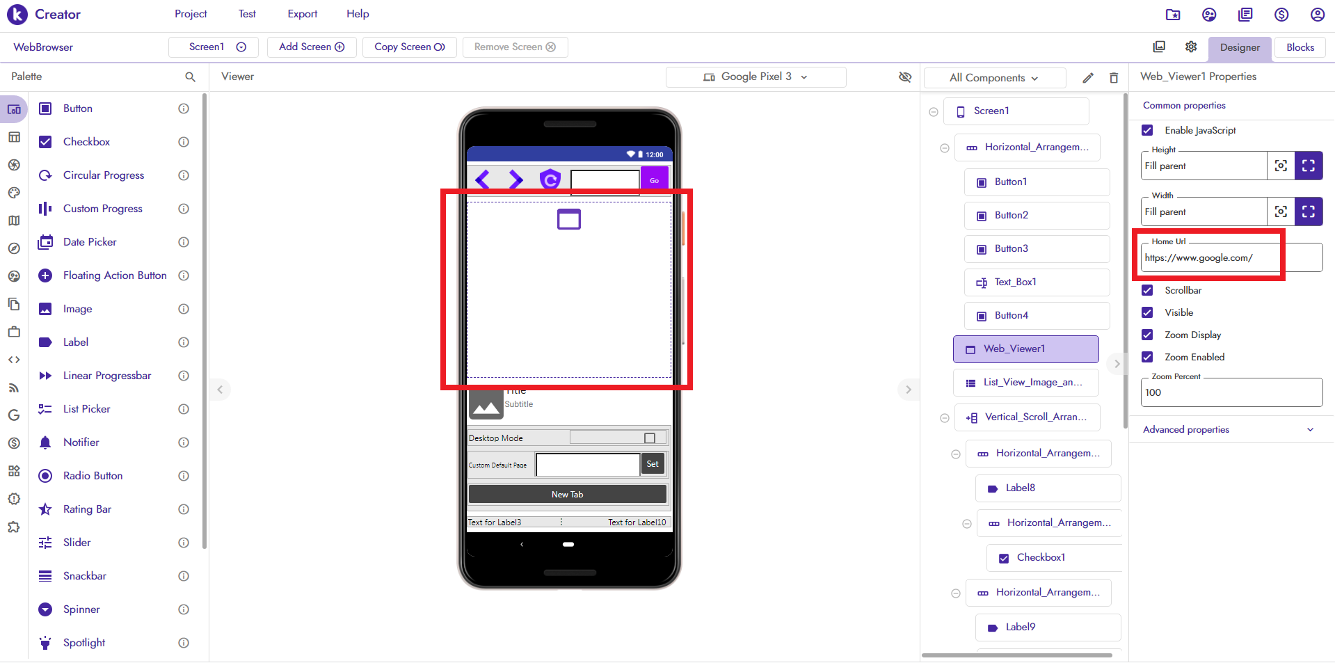Disable the Zoom Display checkbox
1335x663 pixels.
tap(1147, 335)
